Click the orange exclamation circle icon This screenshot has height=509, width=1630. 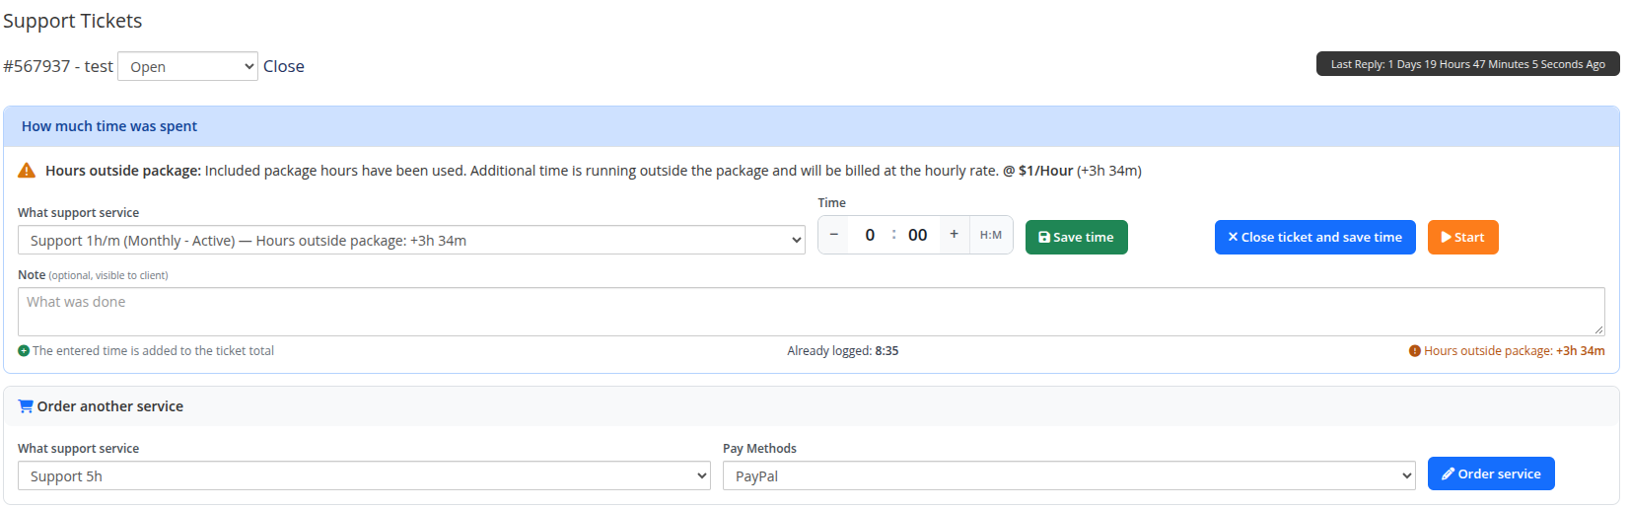[1415, 351]
